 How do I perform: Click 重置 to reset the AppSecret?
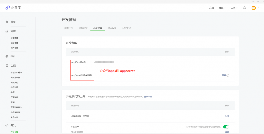[x=224, y=75]
